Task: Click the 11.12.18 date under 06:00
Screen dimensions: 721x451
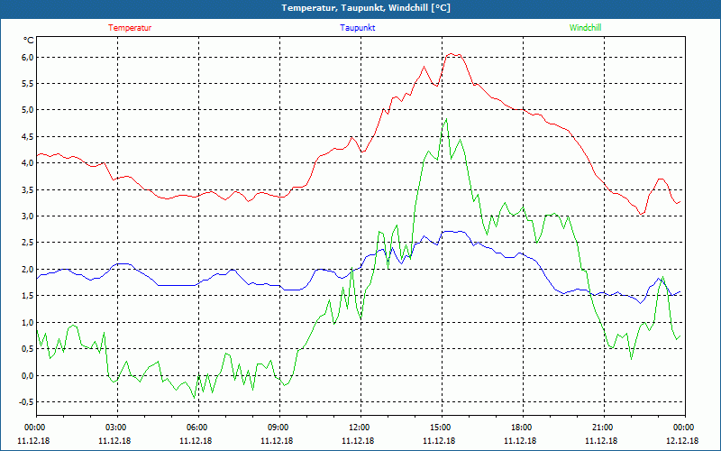Action: (x=196, y=441)
